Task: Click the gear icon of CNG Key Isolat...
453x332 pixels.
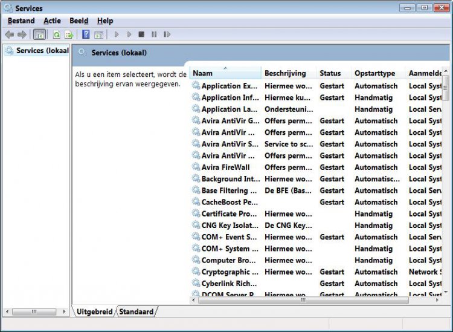Action: 196,225
